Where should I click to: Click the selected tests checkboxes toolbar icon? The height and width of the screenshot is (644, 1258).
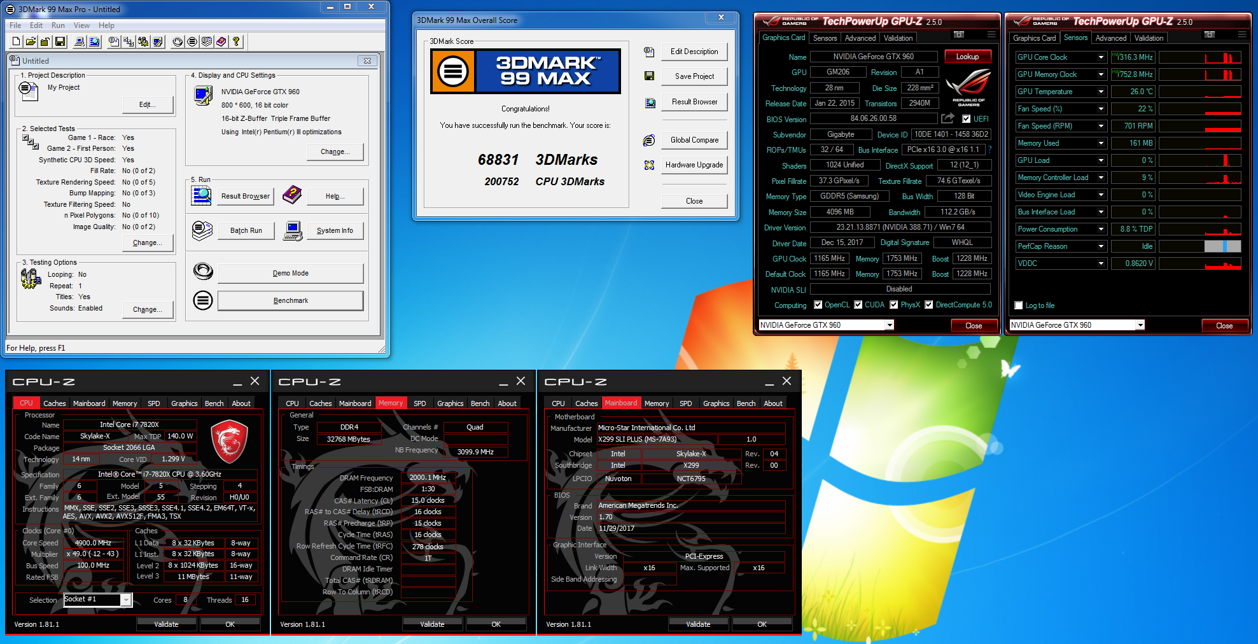coord(129,41)
